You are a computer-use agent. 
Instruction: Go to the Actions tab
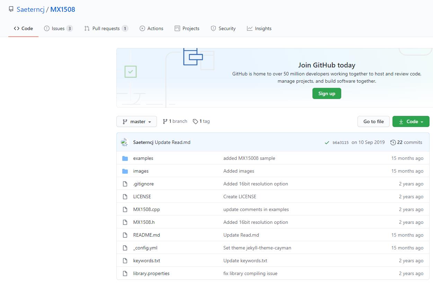151,28
